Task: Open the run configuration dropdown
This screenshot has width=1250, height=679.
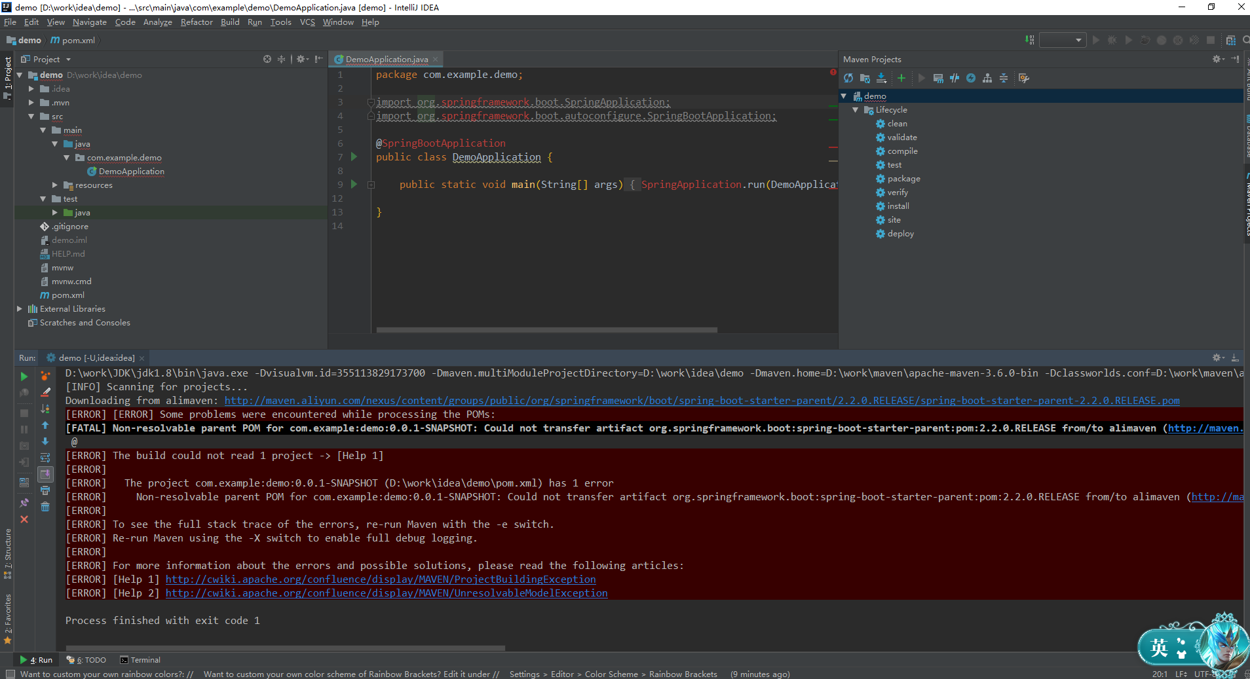Action: (1063, 40)
